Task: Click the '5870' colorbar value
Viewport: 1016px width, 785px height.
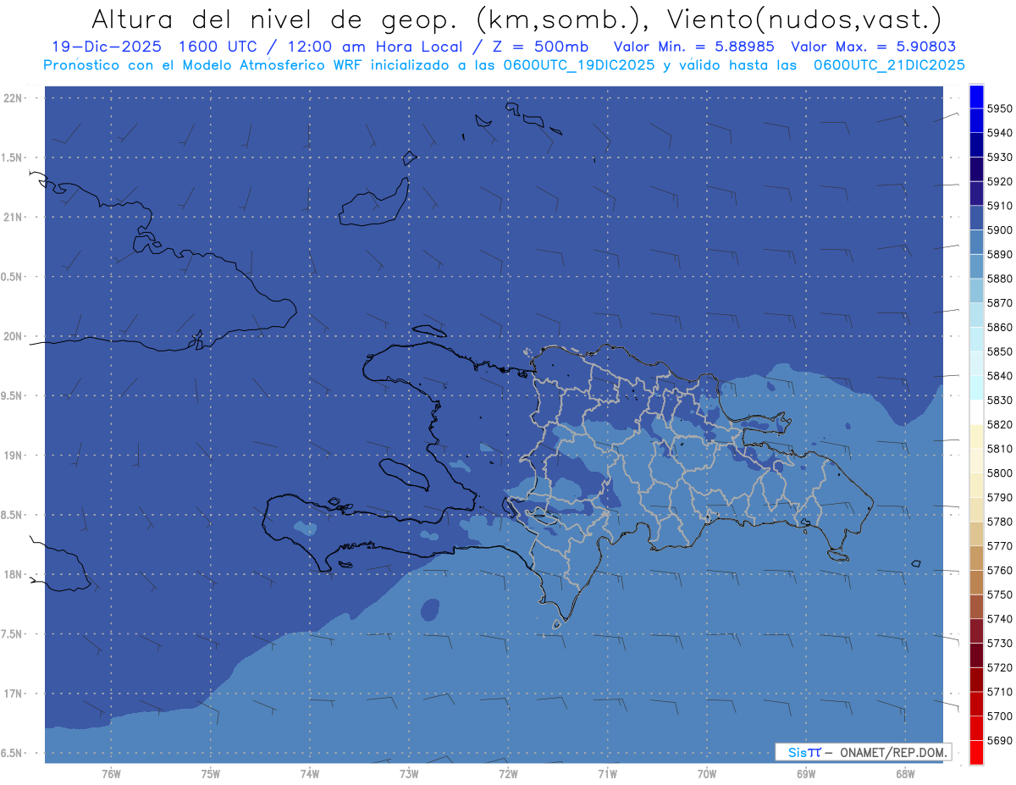Action: pyautogui.click(x=999, y=303)
